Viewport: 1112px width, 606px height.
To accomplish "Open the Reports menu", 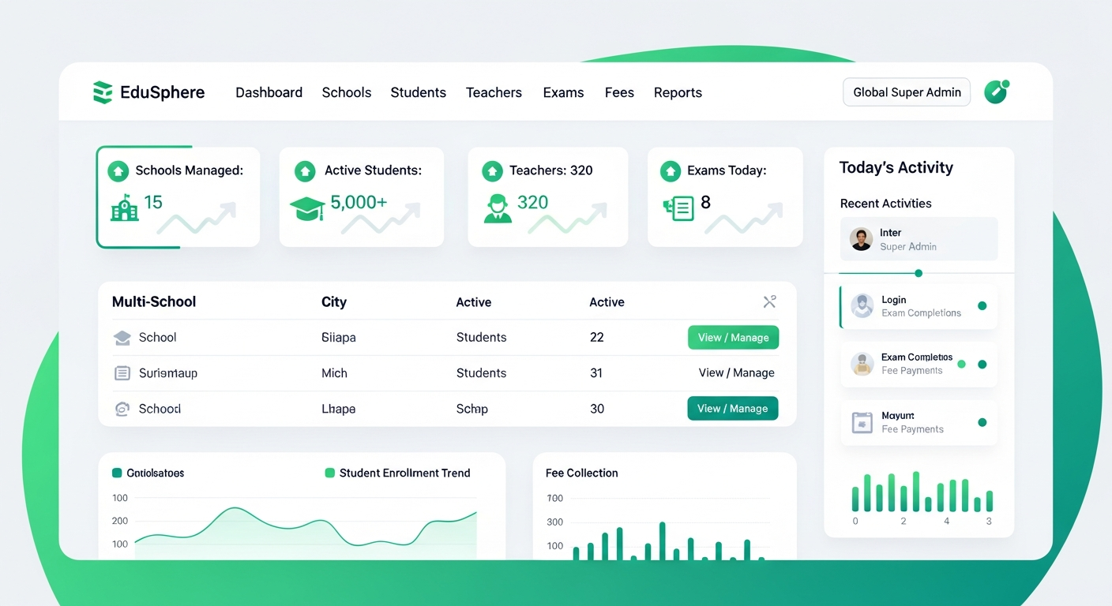I will (x=678, y=92).
